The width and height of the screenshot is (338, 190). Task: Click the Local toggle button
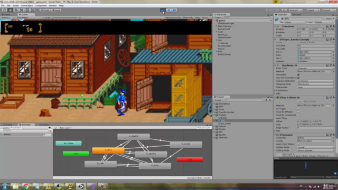point(57,10)
